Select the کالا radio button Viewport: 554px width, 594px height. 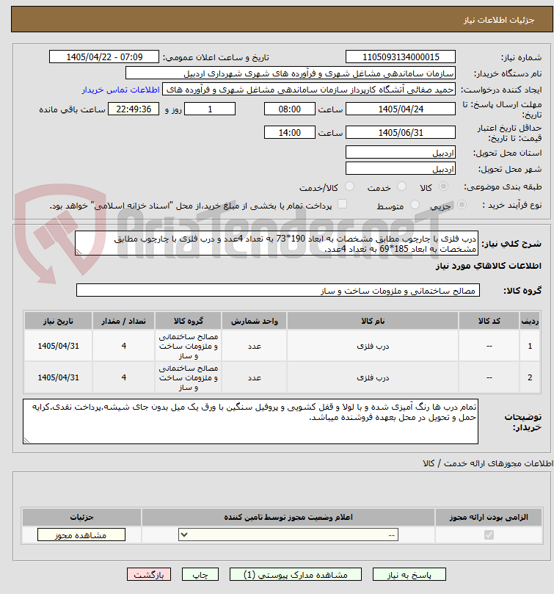pos(443,186)
